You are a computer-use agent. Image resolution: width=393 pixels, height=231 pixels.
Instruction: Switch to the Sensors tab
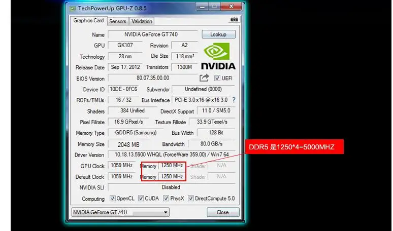[x=118, y=21]
